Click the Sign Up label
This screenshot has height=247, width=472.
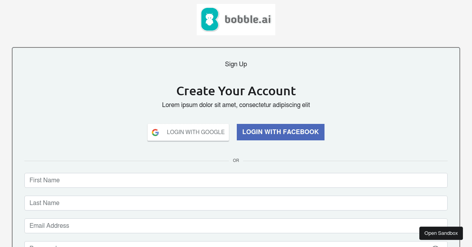pyautogui.click(x=236, y=64)
